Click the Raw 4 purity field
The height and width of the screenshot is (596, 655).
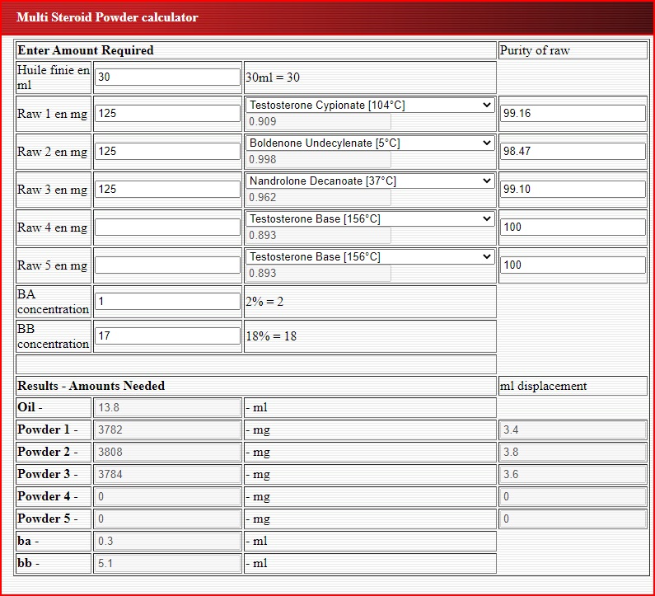[x=573, y=228]
